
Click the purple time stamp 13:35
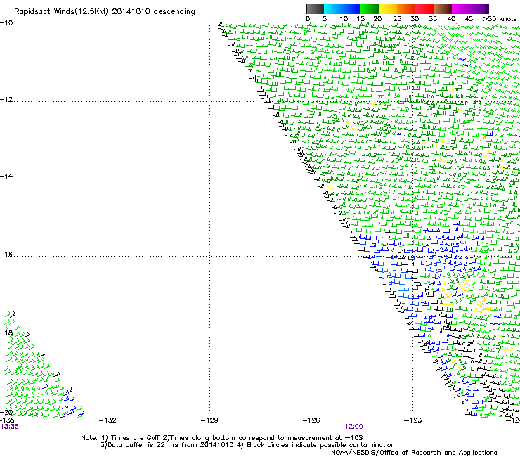9,427
